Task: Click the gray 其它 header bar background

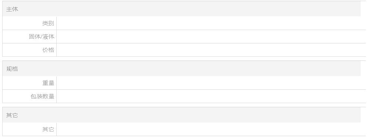Action: pos(181,115)
